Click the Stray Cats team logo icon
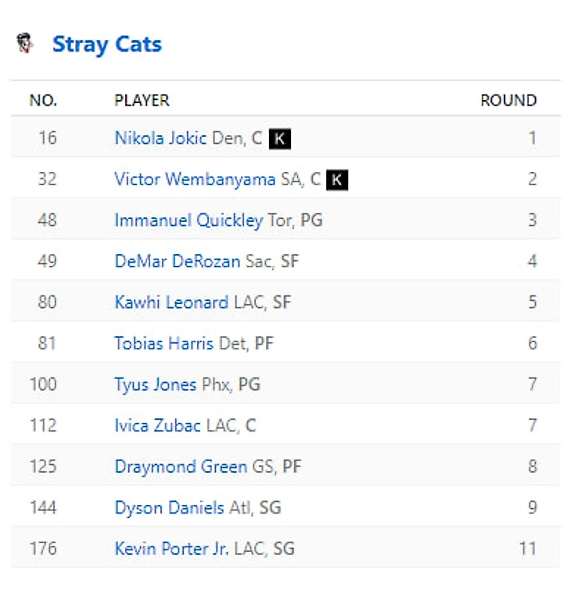Screen dimensions: 571x594 [26, 44]
